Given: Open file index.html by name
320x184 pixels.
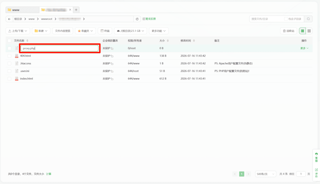Looking at the screenshot, I should point(27,79).
